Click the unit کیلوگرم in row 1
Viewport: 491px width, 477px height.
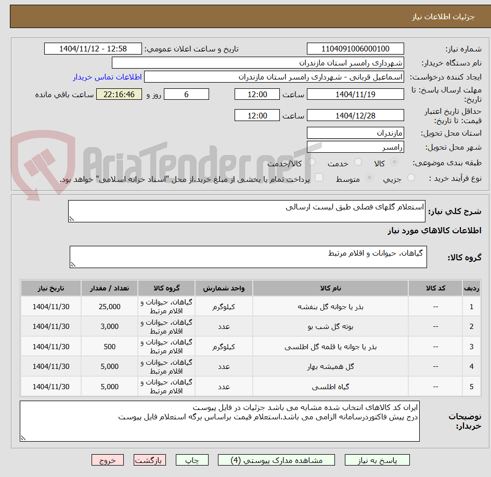(224, 307)
